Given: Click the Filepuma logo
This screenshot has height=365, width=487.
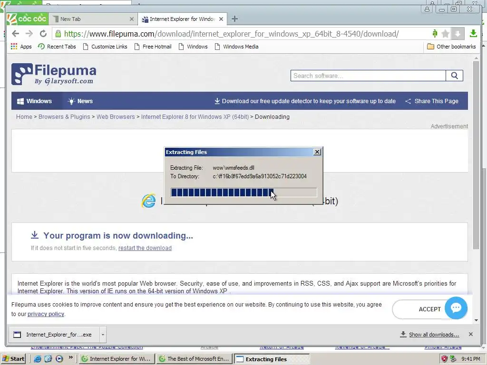Looking at the screenshot, I should tap(54, 74).
